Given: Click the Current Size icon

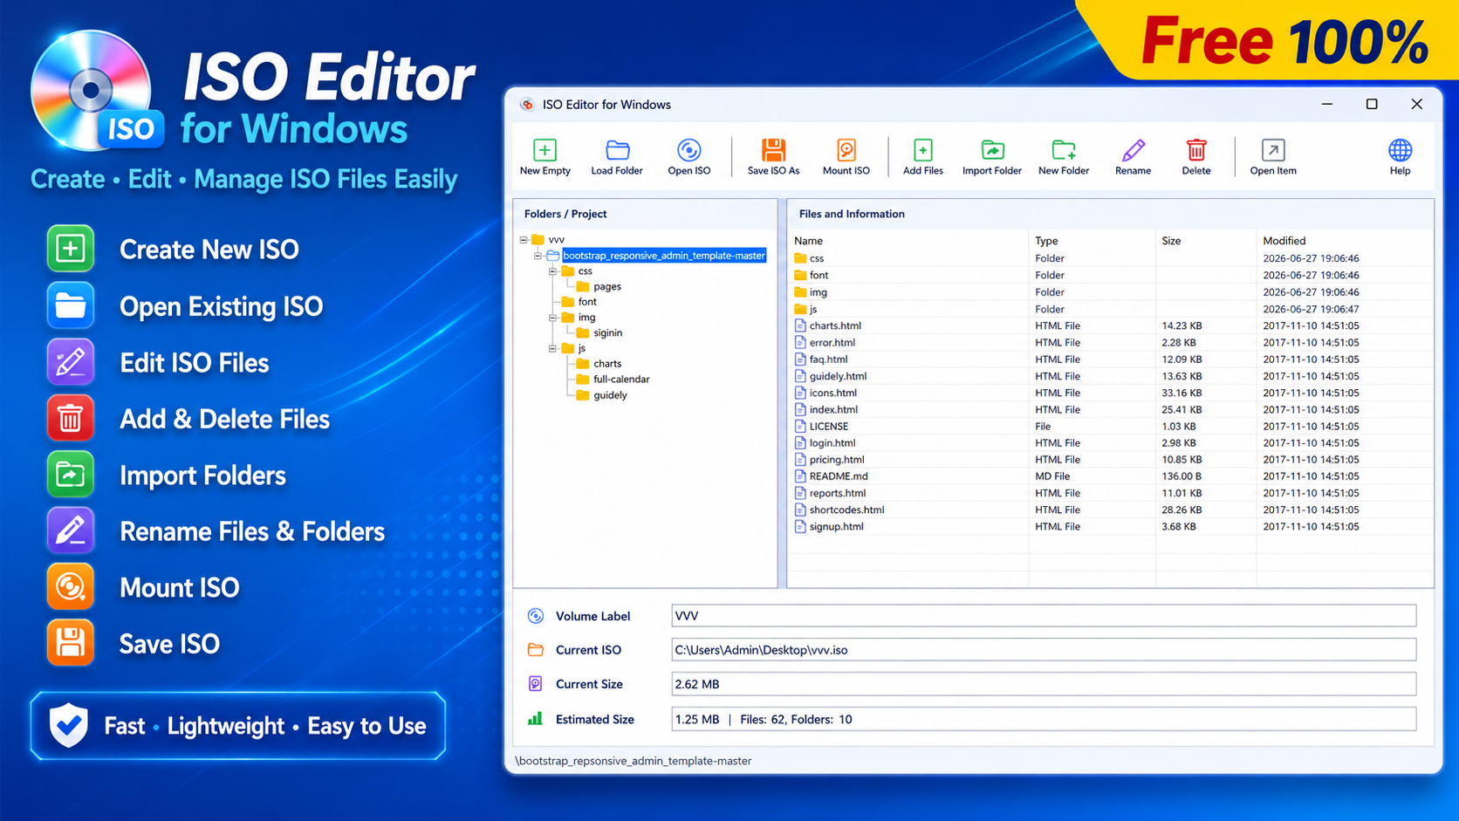Looking at the screenshot, I should (536, 684).
